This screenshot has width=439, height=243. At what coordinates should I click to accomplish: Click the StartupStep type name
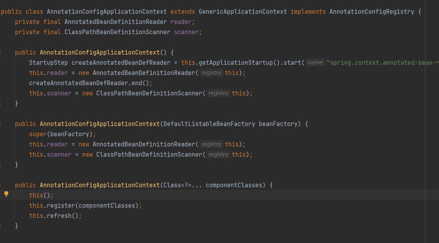click(48, 63)
